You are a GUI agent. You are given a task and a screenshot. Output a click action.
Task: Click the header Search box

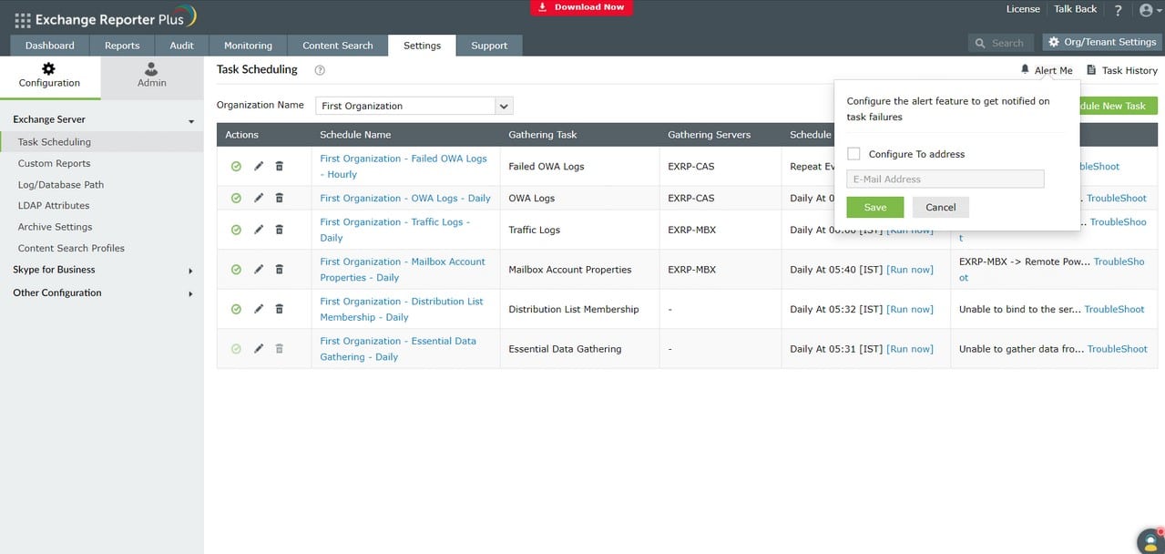pyautogui.click(x=1002, y=43)
